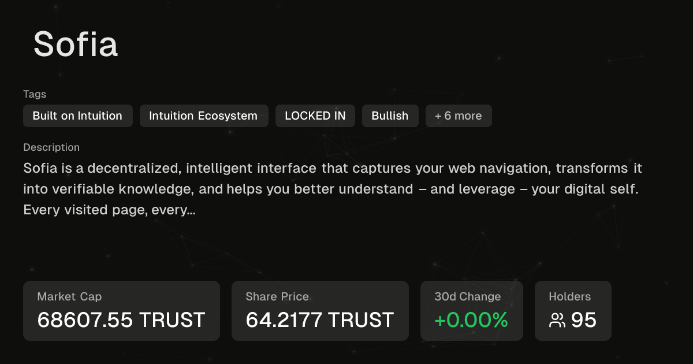Click the Market Cap label
This screenshot has width=693, height=364.
coord(69,296)
